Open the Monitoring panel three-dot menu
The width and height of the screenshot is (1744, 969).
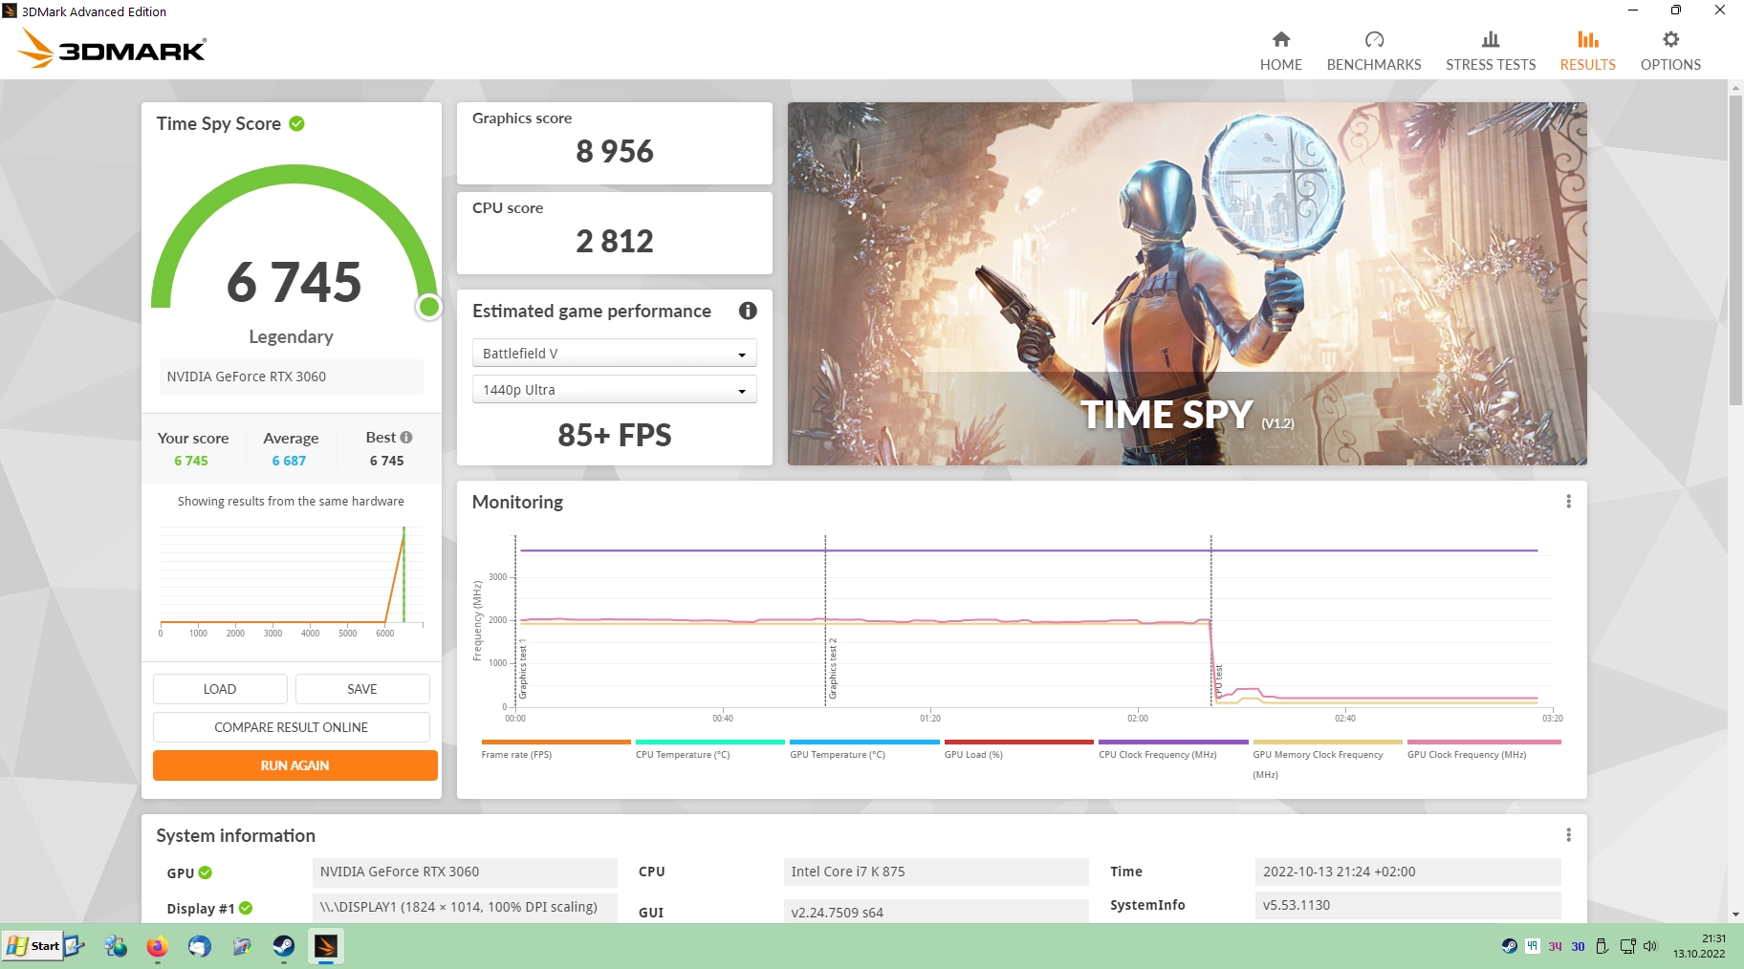(1568, 502)
